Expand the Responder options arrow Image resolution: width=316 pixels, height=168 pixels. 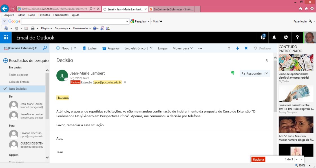267,73
